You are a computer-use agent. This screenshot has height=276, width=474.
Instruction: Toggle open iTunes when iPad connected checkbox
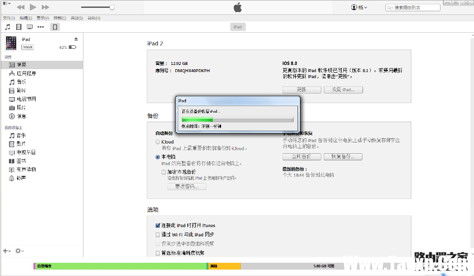pos(157,225)
